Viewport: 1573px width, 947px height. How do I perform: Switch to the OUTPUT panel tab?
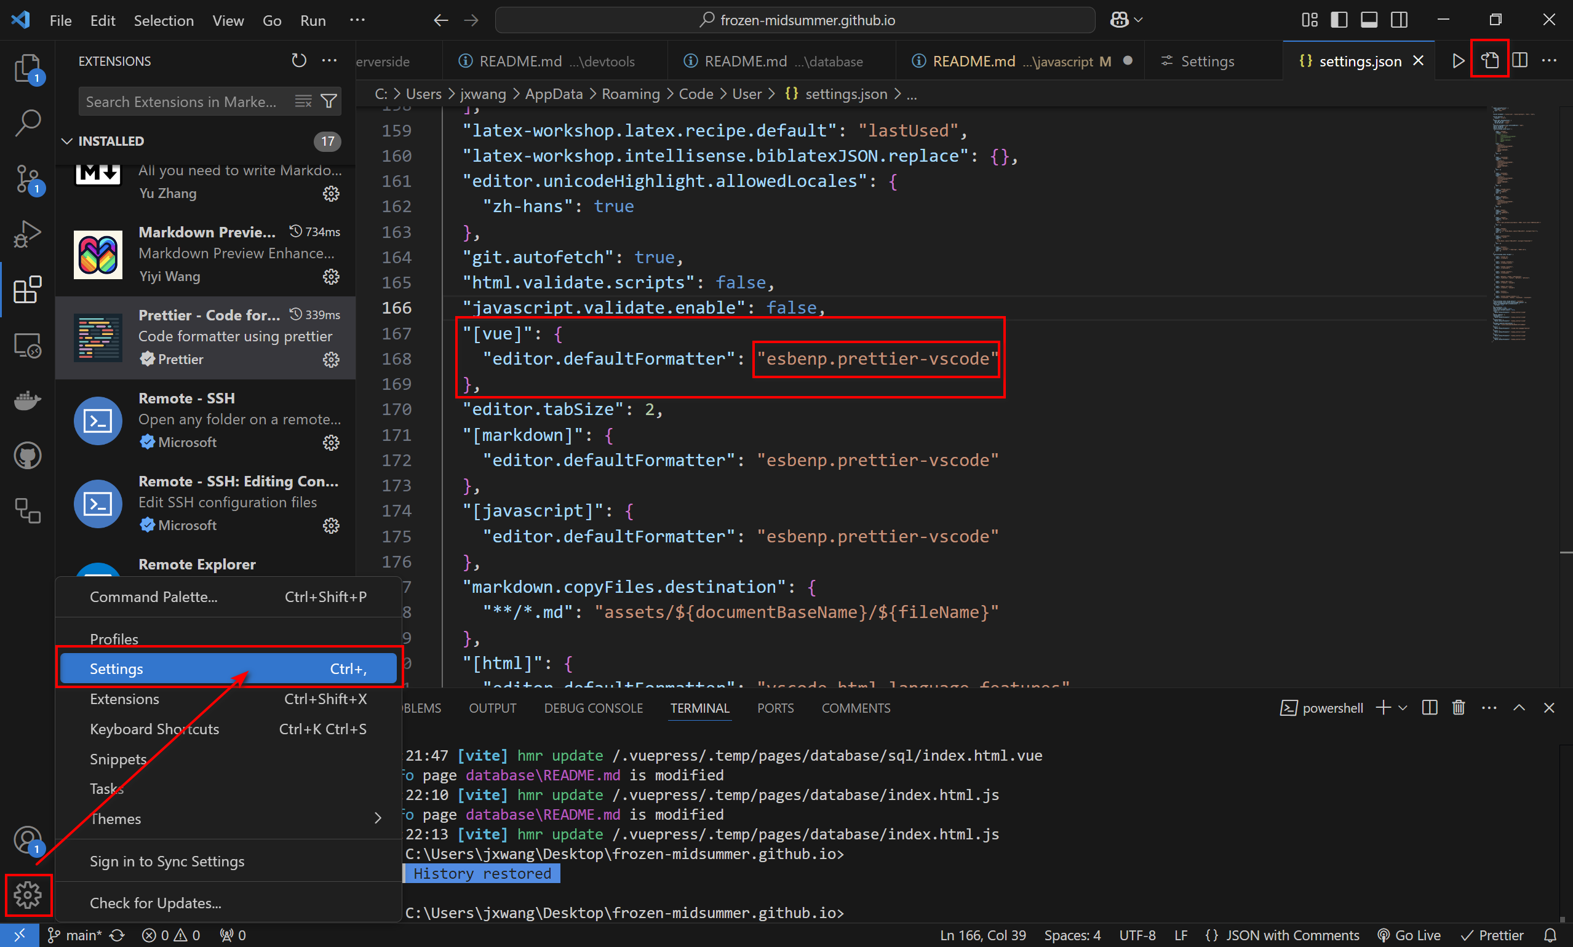coord(492,708)
